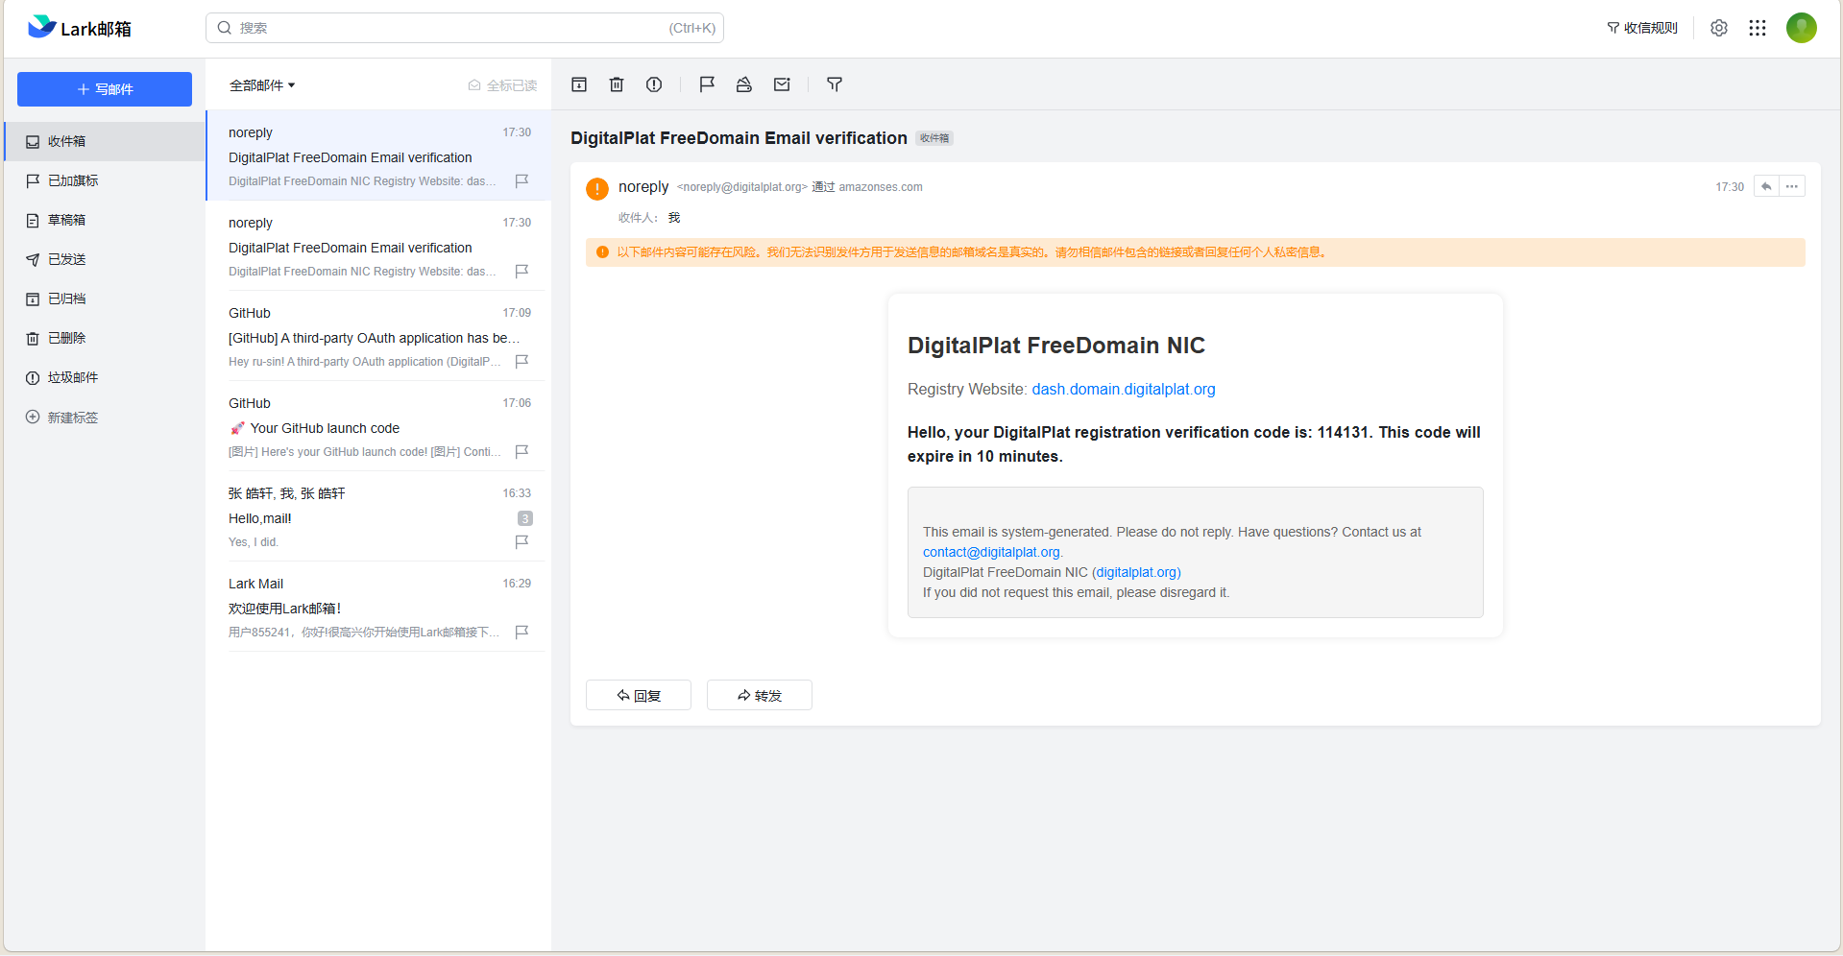This screenshot has width=1843, height=956.
Task: Open the app launcher grid icon
Action: pyautogui.click(x=1757, y=28)
